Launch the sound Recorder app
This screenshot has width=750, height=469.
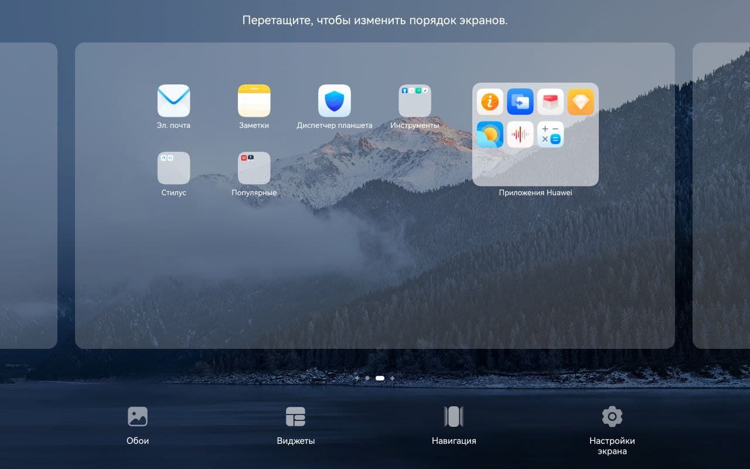[520, 134]
